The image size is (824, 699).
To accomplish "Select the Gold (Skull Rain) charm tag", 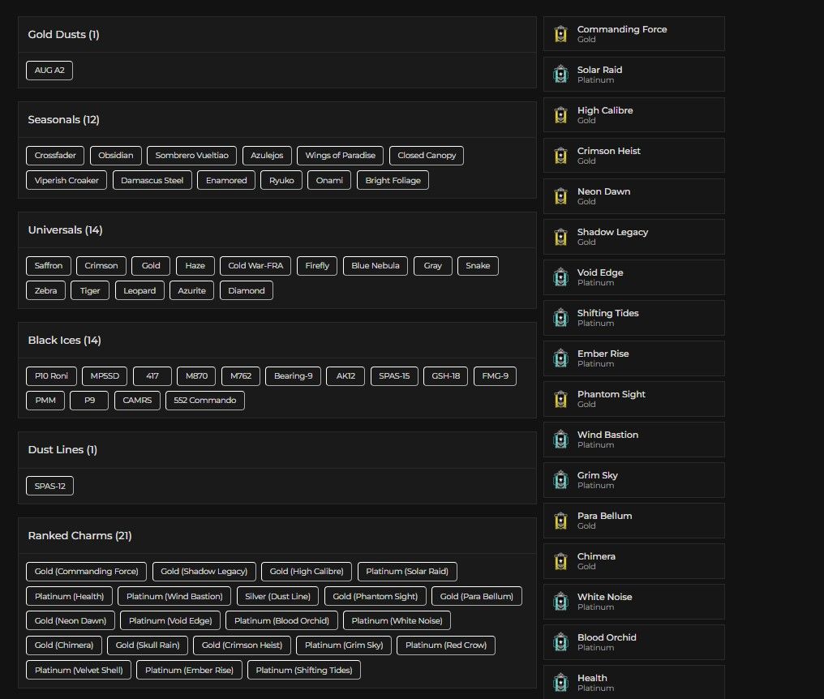I will (148, 645).
